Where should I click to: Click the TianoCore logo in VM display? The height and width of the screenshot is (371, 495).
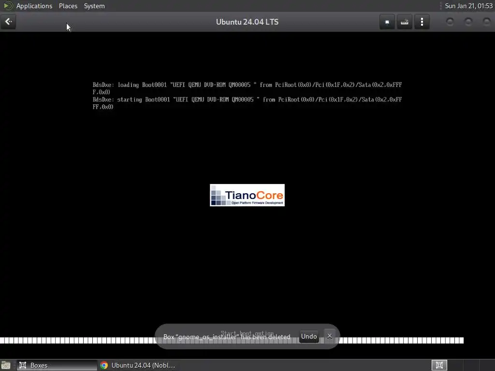pyautogui.click(x=247, y=195)
